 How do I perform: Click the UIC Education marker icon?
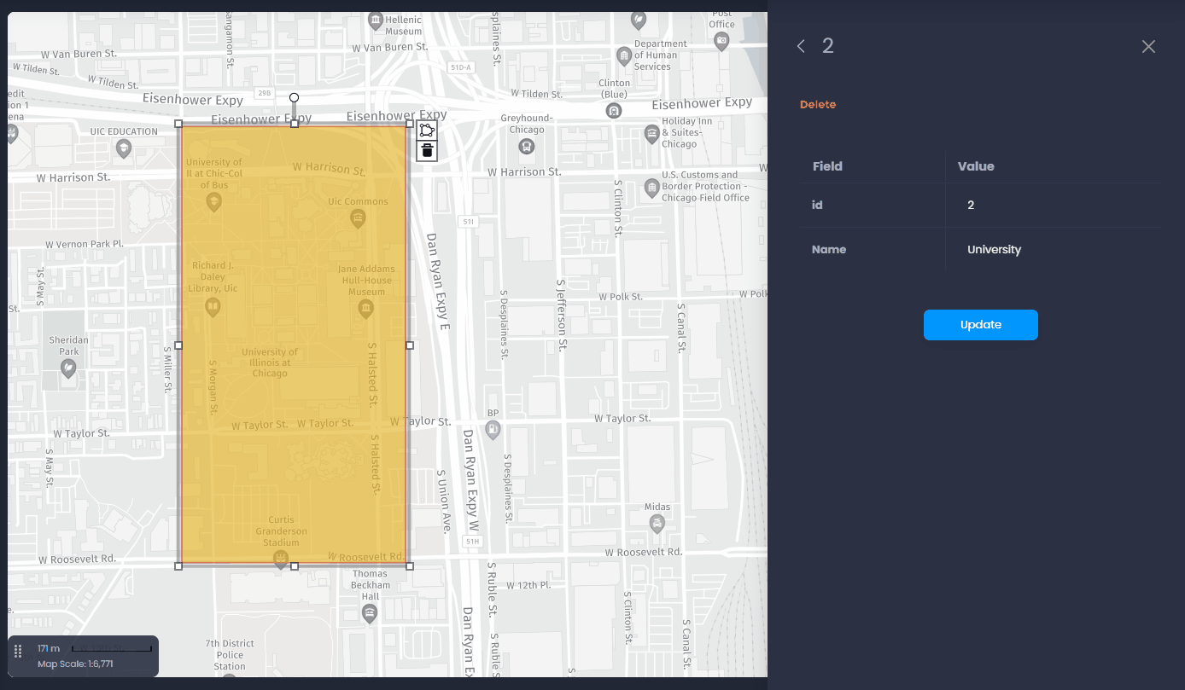[124, 149]
